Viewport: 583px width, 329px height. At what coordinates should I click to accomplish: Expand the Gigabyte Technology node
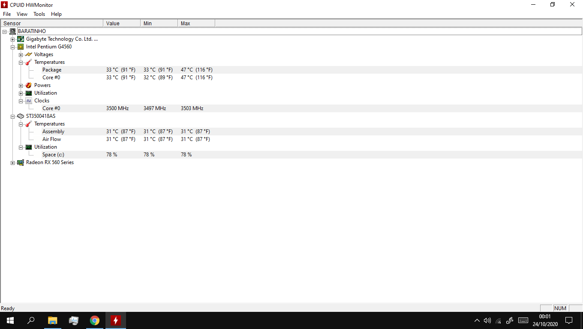[x=12, y=39]
